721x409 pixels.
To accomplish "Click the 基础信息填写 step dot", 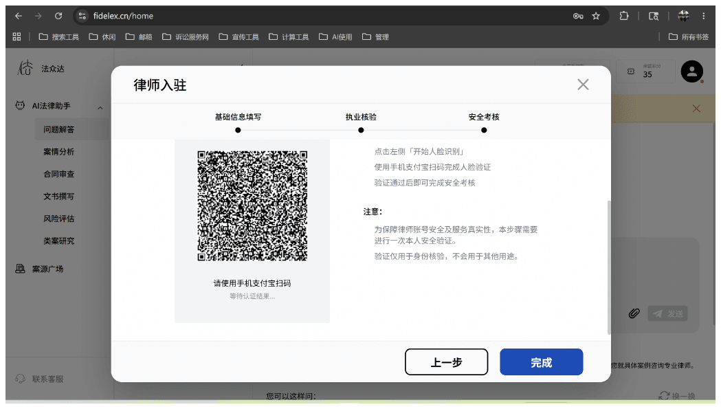I will 238,130.
